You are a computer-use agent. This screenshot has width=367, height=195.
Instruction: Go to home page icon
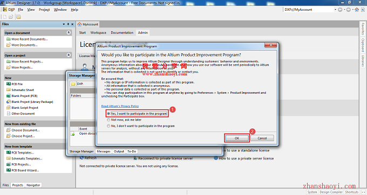point(357,10)
